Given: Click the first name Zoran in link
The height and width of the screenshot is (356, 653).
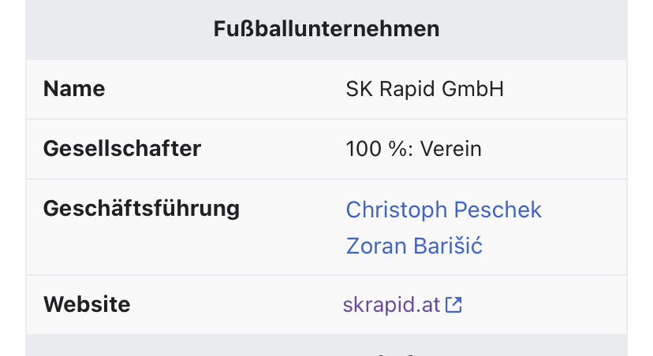Looking at the screenshot, I should pos(376,246).
